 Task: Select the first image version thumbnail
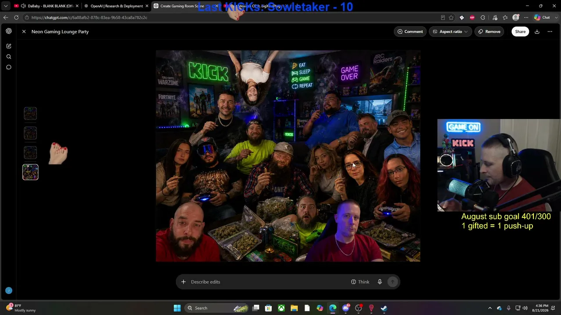pos(30,113)
